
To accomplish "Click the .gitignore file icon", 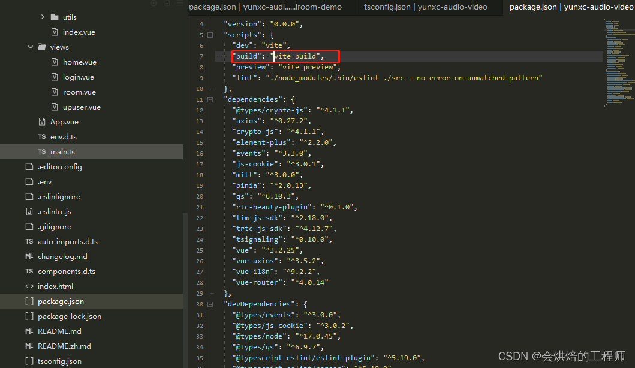I will point(29,226).
